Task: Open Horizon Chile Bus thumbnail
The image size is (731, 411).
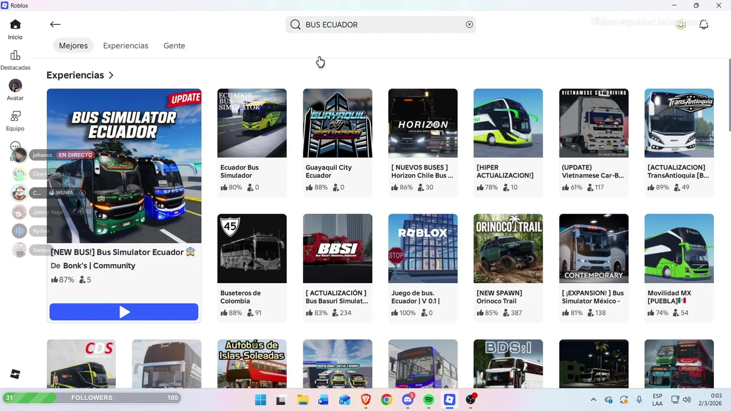Action: pyautogui.click(x=423, y=123)
